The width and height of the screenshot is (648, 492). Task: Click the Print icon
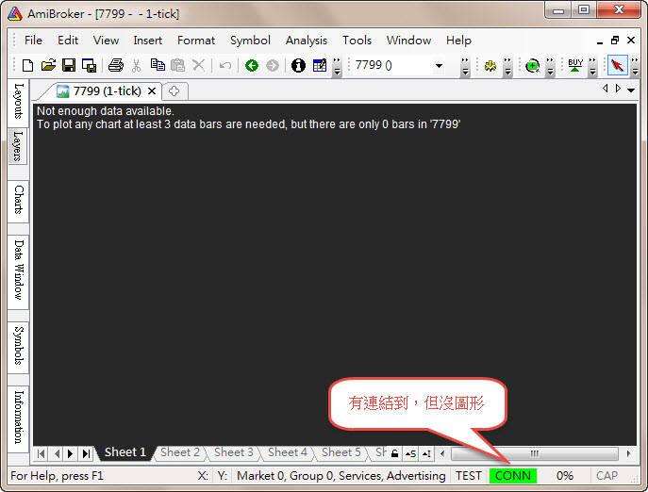[x=116, y=65]
